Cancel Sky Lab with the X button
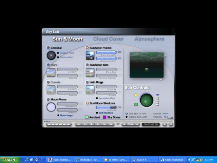 [165, 124]
